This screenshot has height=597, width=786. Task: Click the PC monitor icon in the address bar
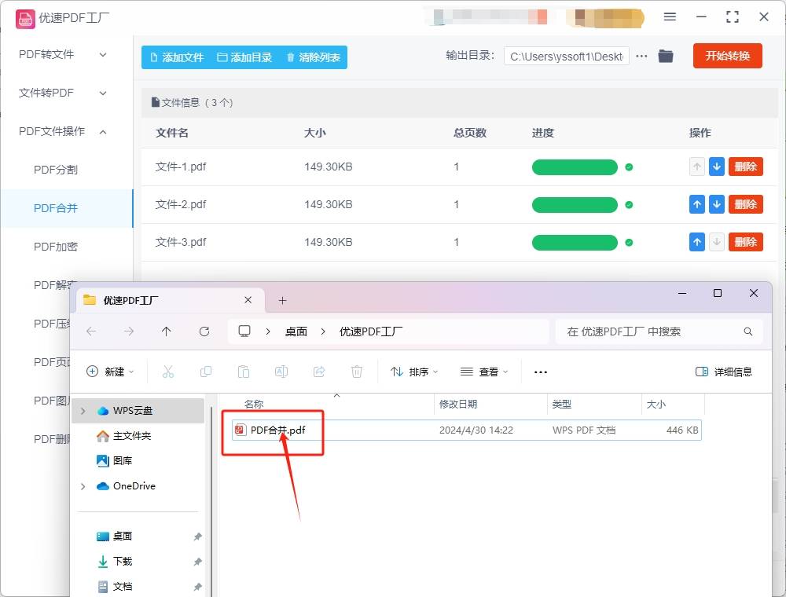tap(244, 331)
